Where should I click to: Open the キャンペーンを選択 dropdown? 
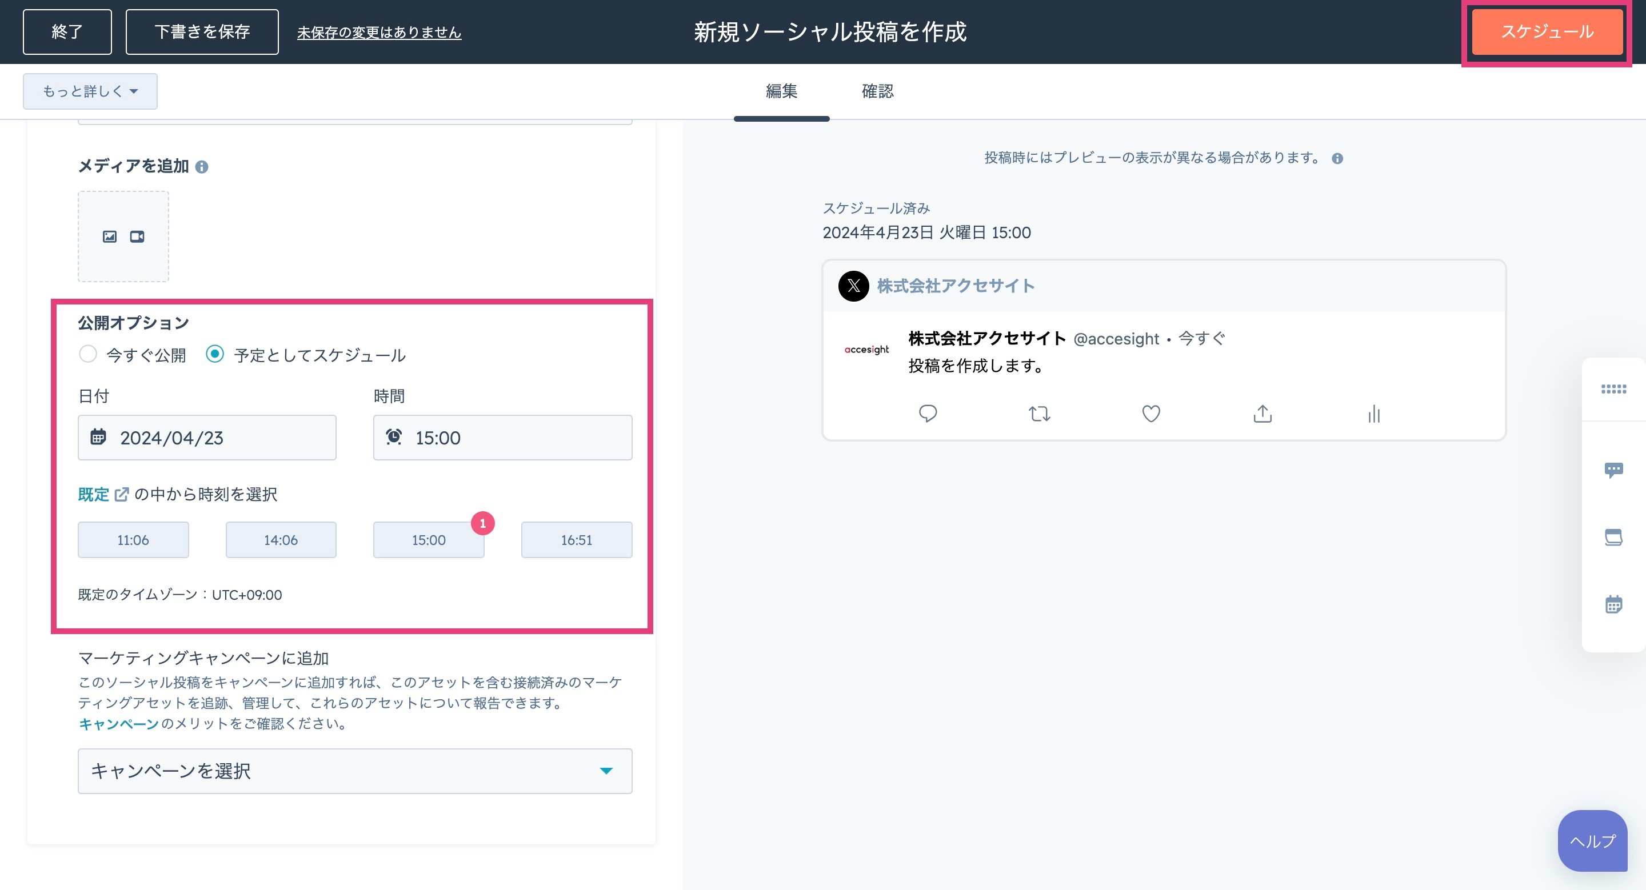[355, 771]
